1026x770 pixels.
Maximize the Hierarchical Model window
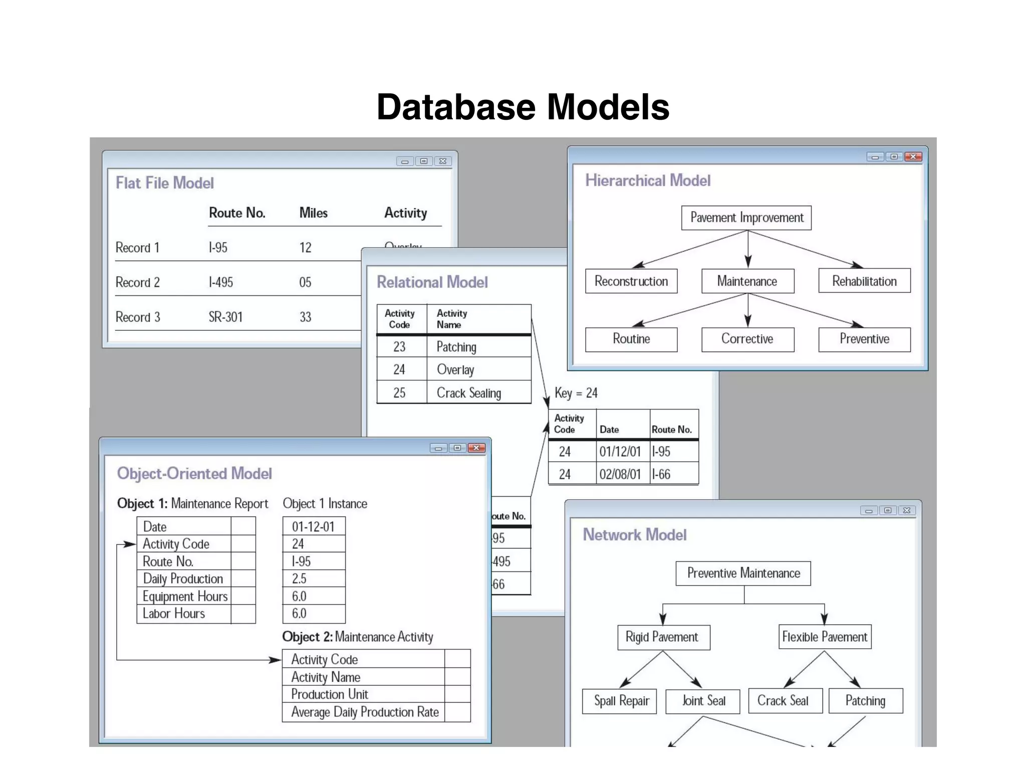(894, 157)
